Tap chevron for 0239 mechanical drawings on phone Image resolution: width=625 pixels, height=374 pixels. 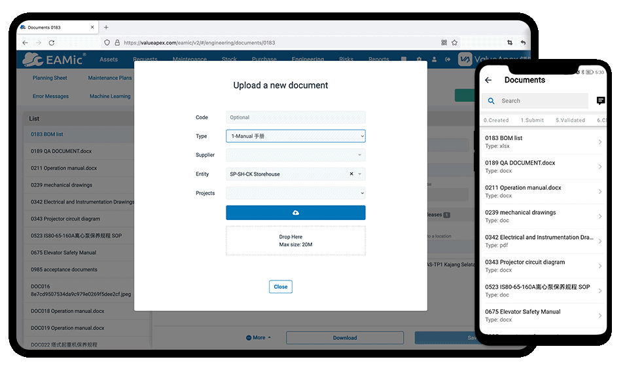600,217
